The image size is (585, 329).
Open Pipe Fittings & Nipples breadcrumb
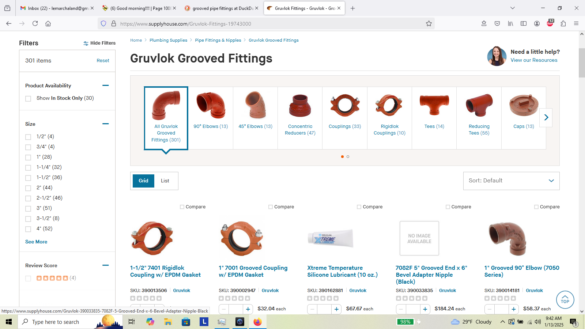(x=218, y=40)
